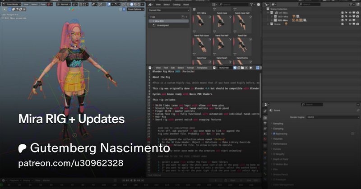The height and width of the screenshot is (189, 361).
Task: Expand the Clamping render panel
Action: [278, 129]
